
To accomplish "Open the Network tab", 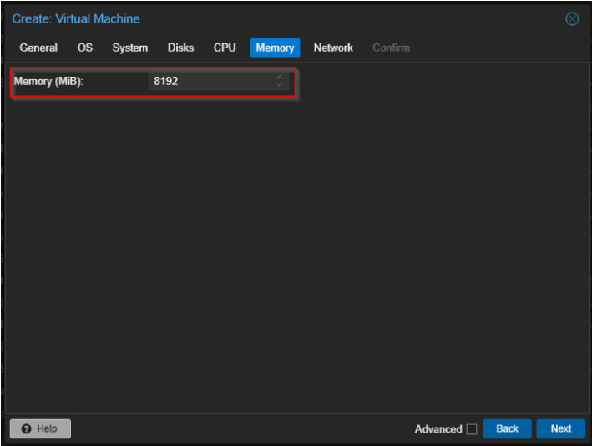I will [x=333, y=48].
